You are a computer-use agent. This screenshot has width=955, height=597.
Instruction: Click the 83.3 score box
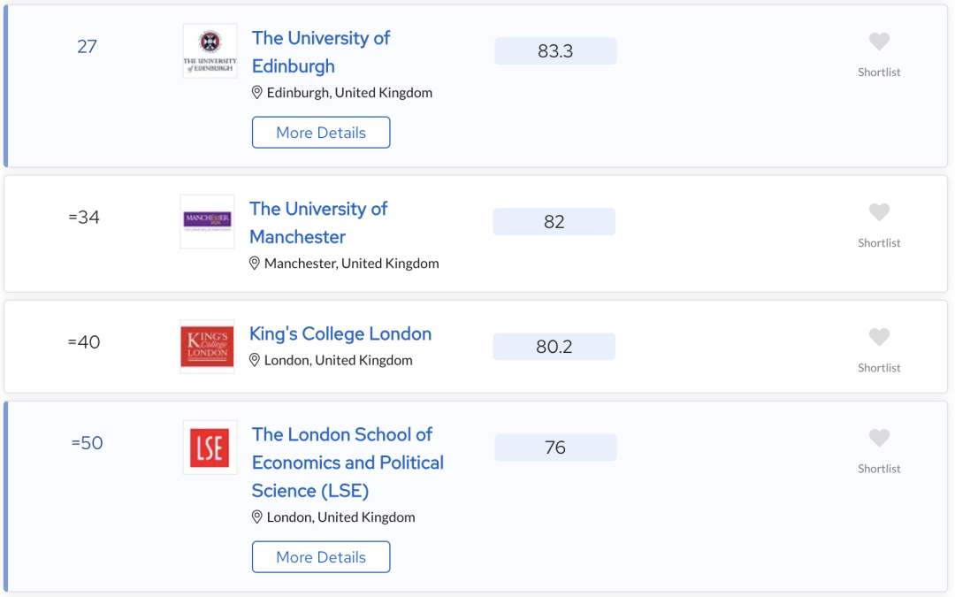click(555, 51)
